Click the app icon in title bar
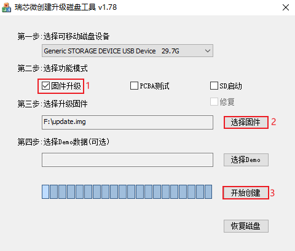Screen dimensions: 295x251 (6, 7)
